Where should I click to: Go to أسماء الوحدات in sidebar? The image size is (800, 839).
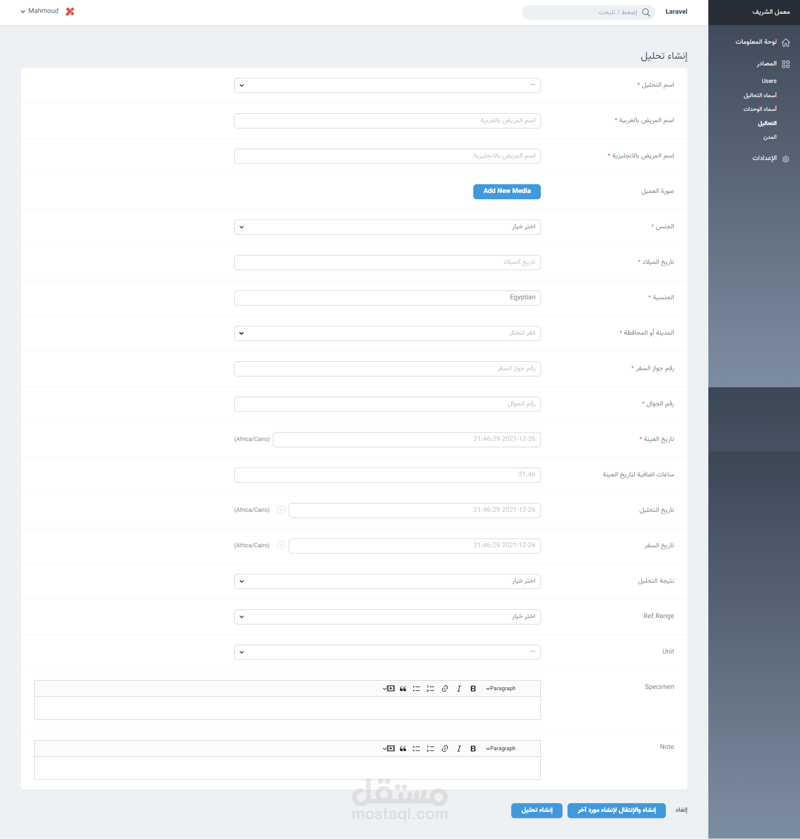(x=760, y=109)
